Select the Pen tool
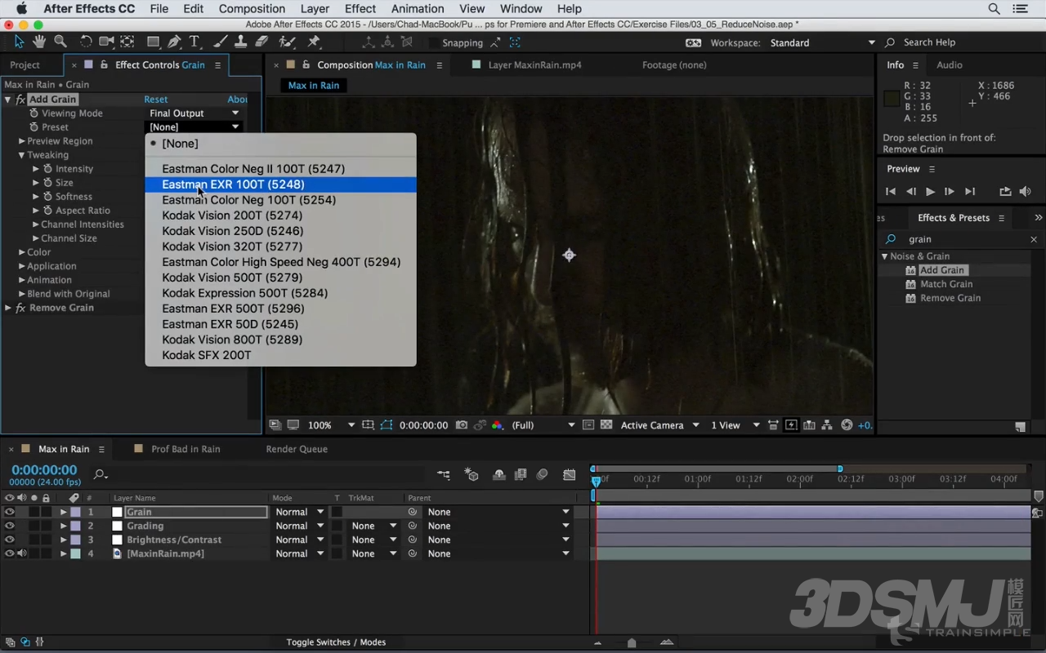Screen dimensions: 1046x653 tap(174, 42)
